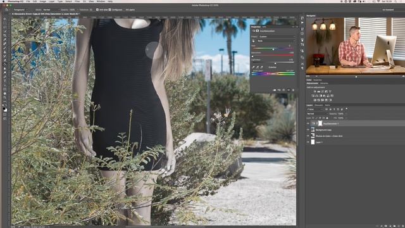405x228 pixels.
Task: Open the Essentials workspace switcher
Action: tap(388, 9)
